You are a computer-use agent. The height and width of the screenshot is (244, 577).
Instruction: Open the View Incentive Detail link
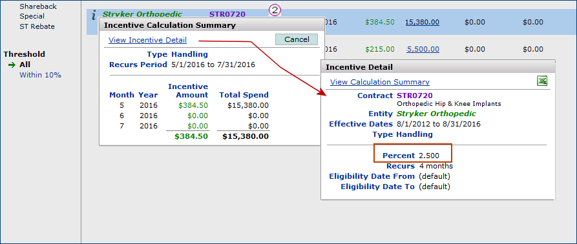tap(147, 40)
